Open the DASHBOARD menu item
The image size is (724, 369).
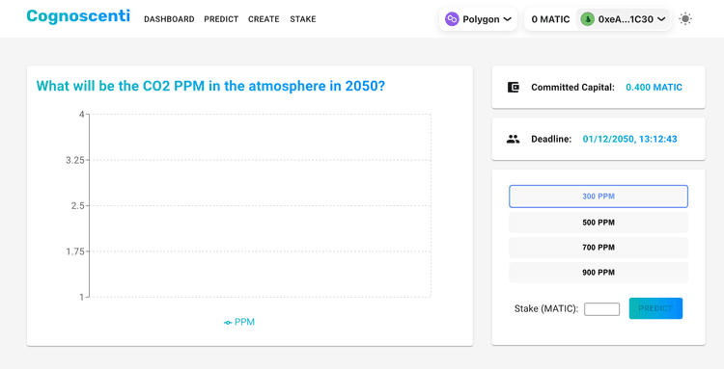click(x=169, y=19)
